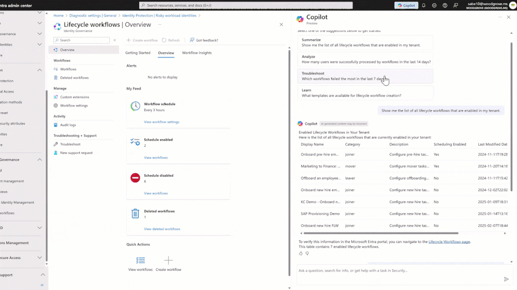
Task: Click the thumbs down feedback icon
Action: click(x=307, y=253)
